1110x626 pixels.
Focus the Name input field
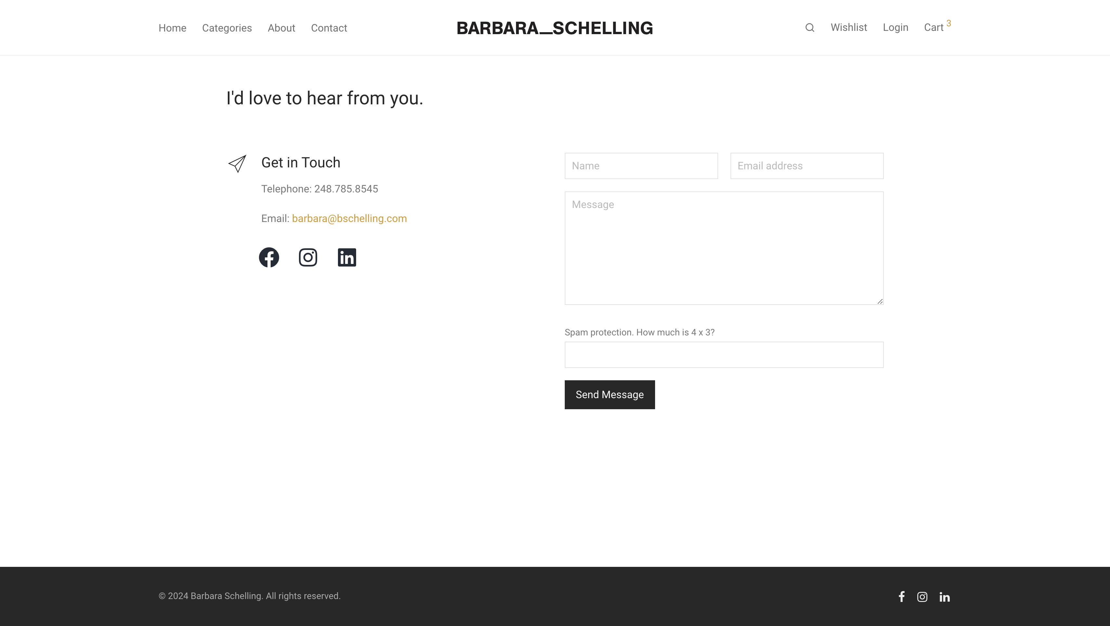pyautogui.click(x=641, y=166)
